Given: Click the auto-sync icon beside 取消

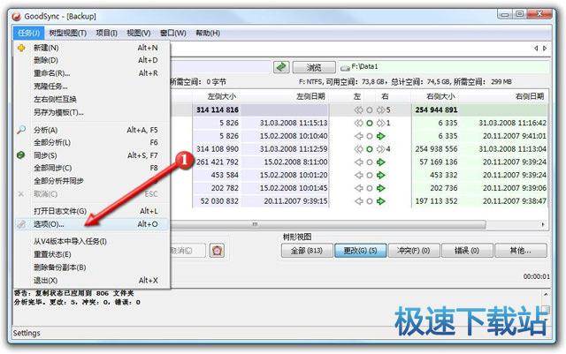Looking at the screenshot, I should point(218,250).
